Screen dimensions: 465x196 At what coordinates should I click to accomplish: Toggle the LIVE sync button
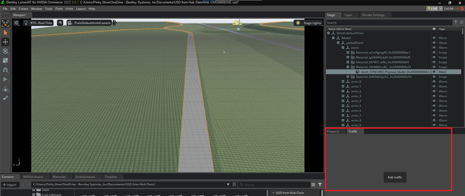click(x=432, y=8)
